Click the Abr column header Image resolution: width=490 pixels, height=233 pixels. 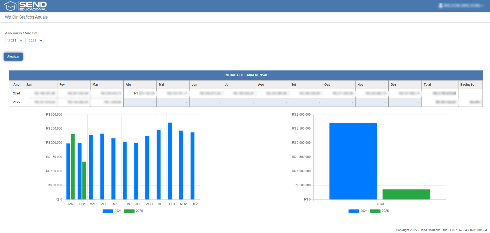(140, 85)
